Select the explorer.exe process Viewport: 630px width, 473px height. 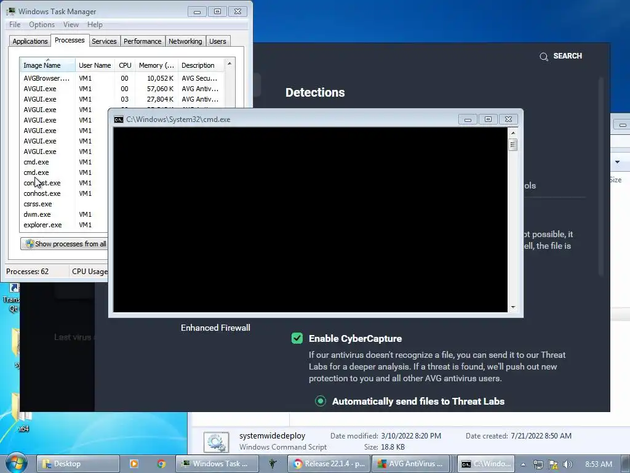click(x=64, y=225)
